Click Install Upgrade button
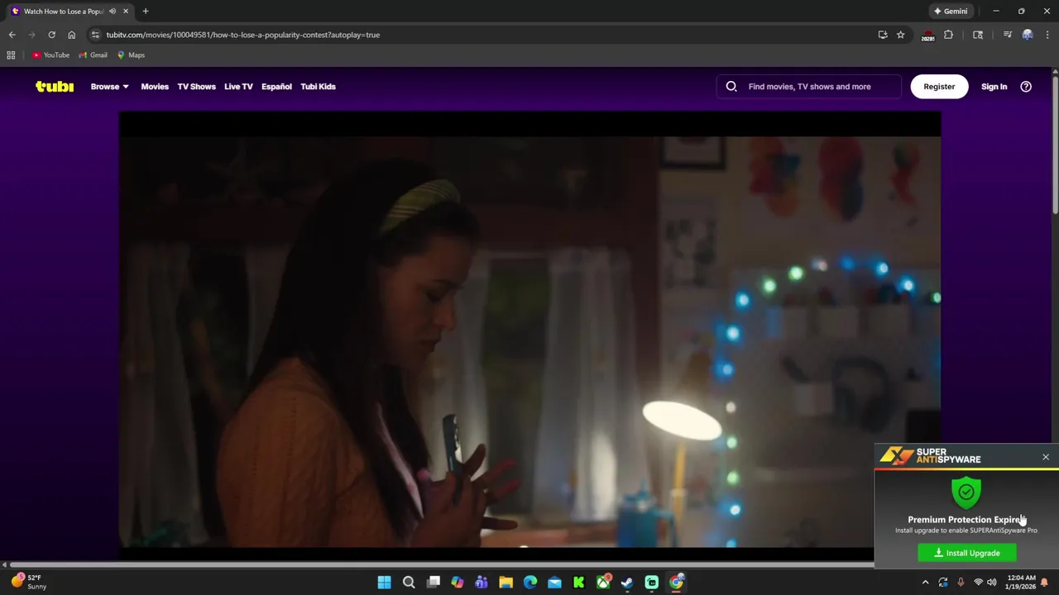 point(967,553)
